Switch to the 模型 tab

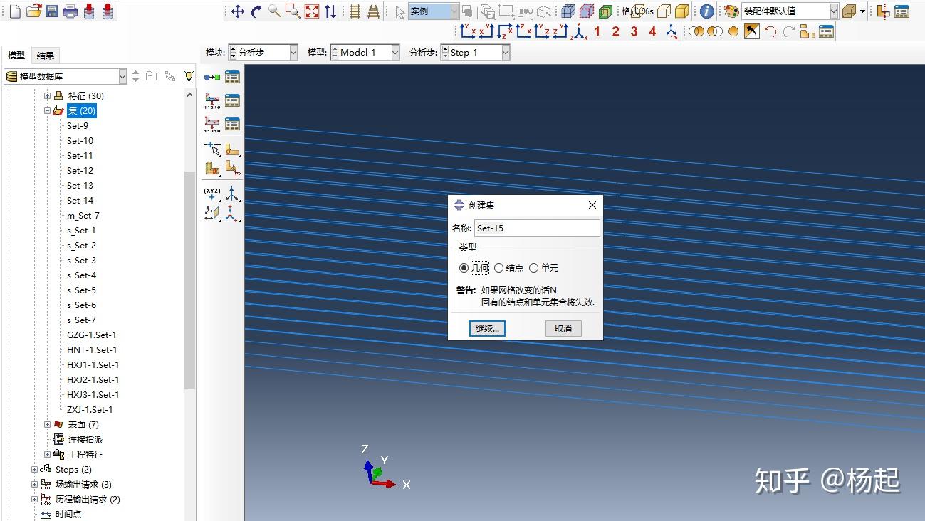coord(16,55)
